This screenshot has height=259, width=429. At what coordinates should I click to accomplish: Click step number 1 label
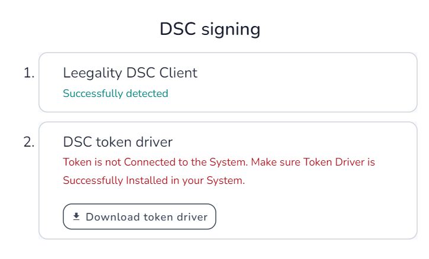click(29, 73)
